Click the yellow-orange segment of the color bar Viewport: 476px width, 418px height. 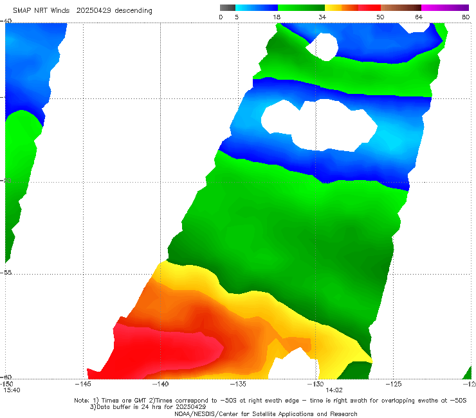click(342, 8)
